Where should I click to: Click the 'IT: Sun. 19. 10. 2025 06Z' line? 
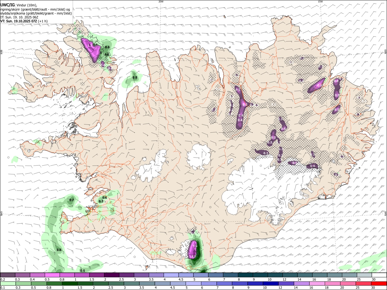[x=19, y=17]
